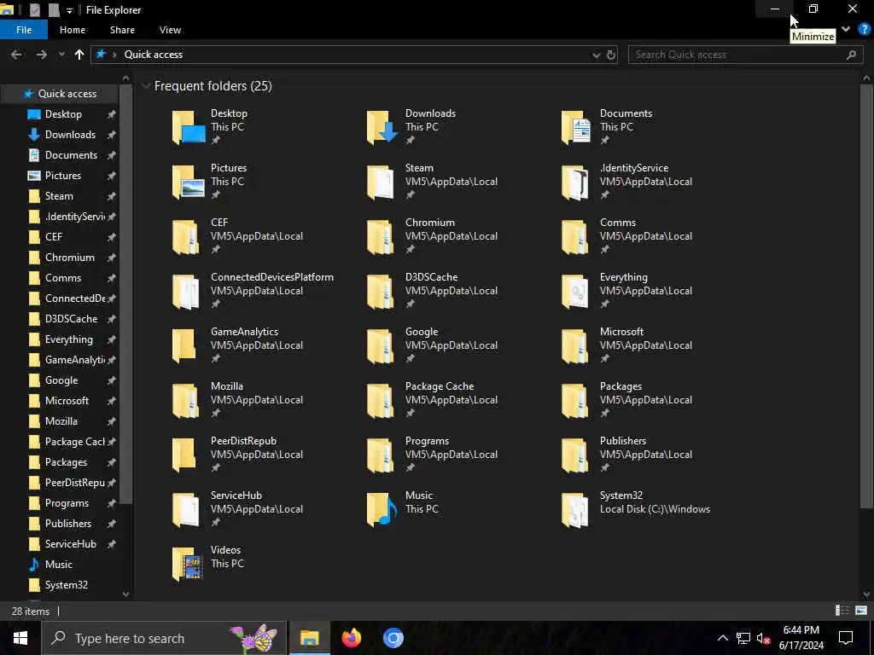
Task: Open the Documents folder icon in main pane
Action: point(576,127)
